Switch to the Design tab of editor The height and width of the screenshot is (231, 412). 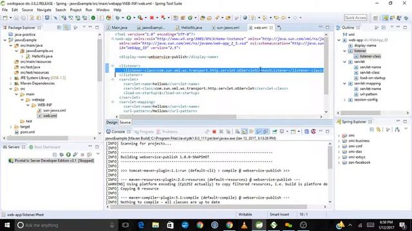coord(111,123)
